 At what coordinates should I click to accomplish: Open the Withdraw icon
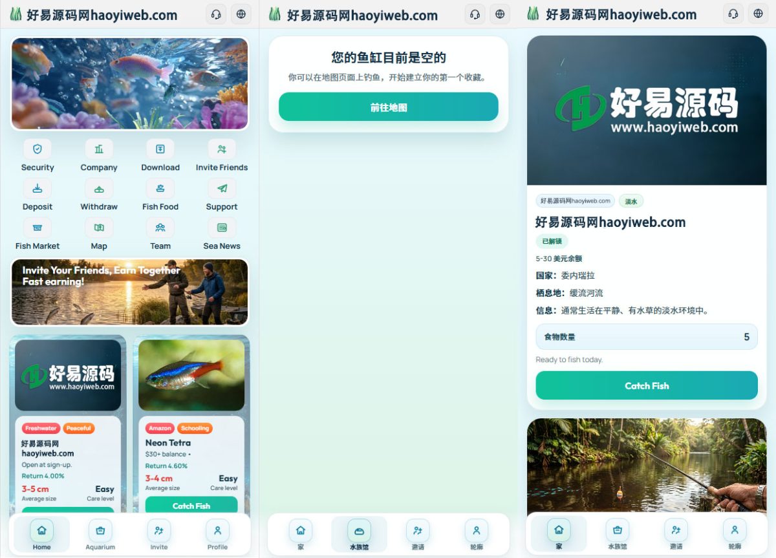99,189
